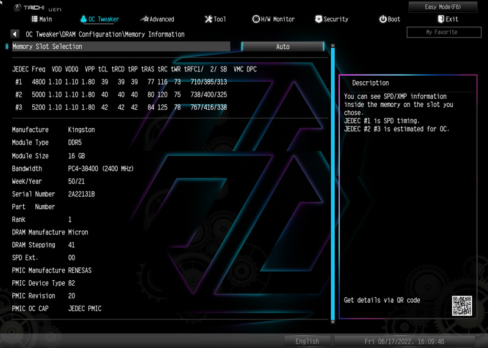Open the H/W Monitor tab

[x=273, y=19]
